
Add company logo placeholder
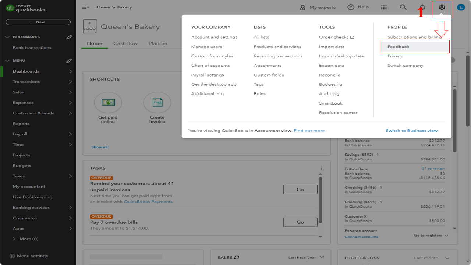pos(90,26)
